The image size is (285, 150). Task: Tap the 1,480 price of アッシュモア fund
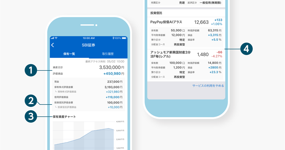pos(203,54)
